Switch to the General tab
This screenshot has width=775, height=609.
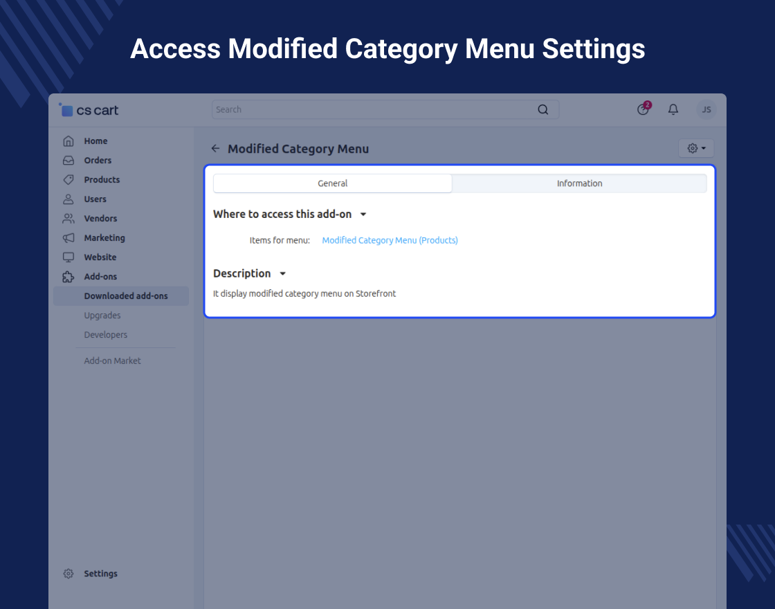click(x=333, y=183)
